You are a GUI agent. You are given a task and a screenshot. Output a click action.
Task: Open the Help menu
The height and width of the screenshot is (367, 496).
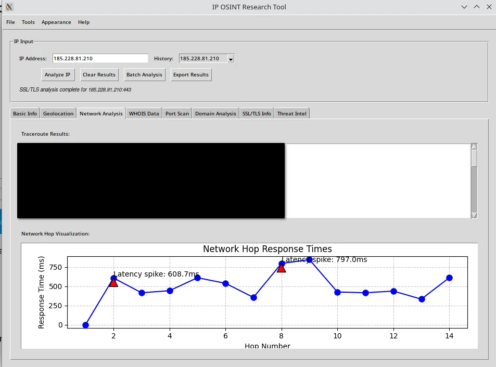click(84, 22)
